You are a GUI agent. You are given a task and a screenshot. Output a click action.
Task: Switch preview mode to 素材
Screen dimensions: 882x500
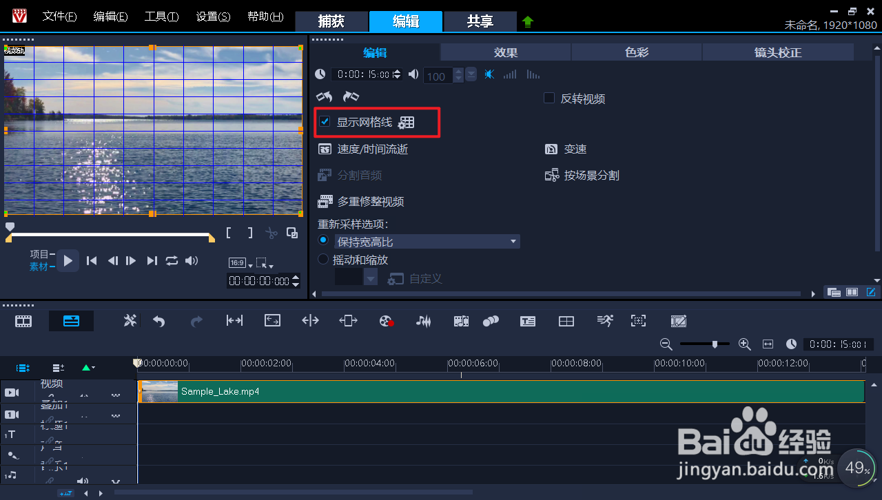(39, 267)
